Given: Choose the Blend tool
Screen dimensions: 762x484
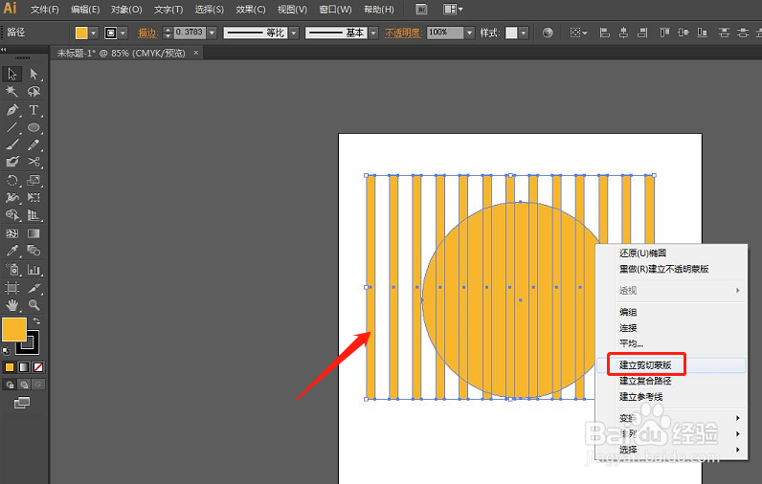Looking at the screenshot, I should click(34, 251).
